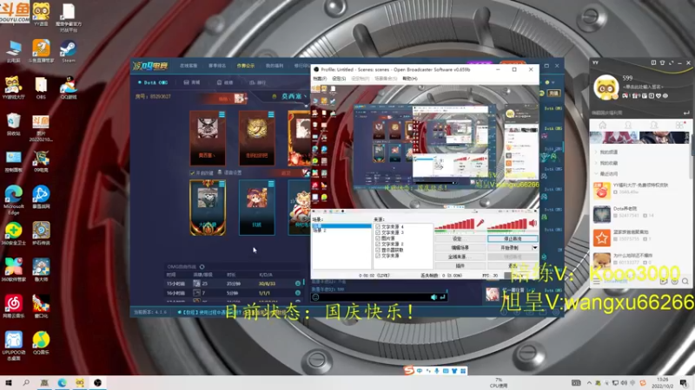Screen dimensions: 695x390
Task: Open the home tab icon in YY
Action: pos(602,125)
